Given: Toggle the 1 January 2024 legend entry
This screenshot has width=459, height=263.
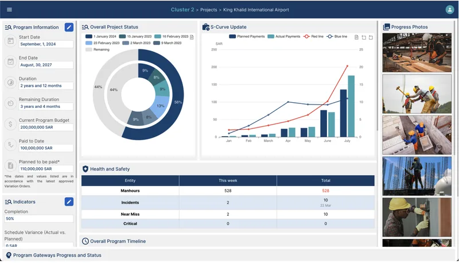Looking at the screenshot, I should 101,37.
